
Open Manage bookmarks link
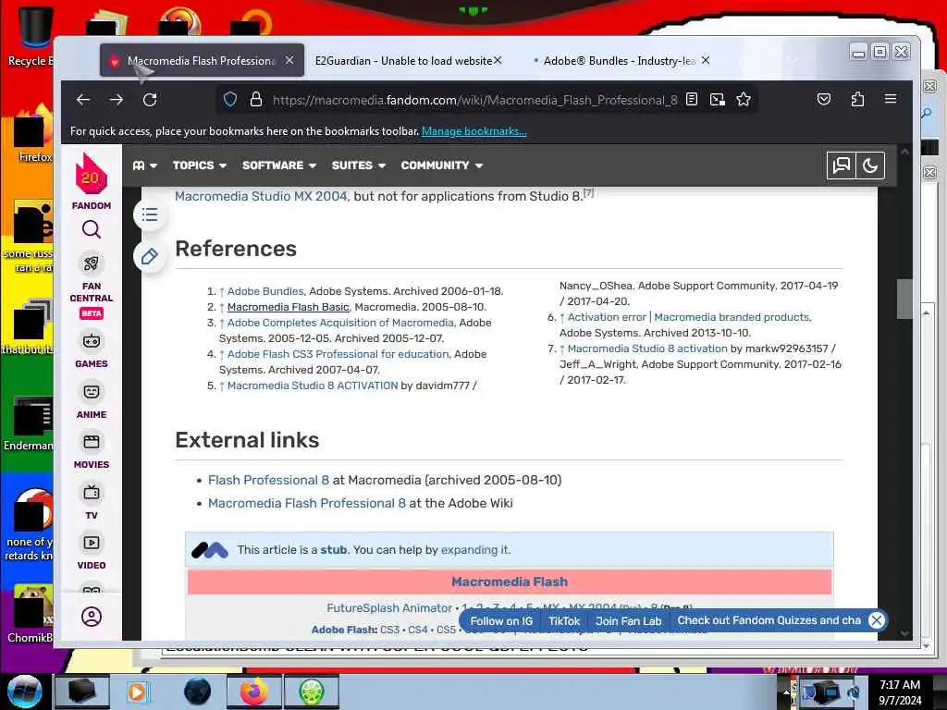[x=474, y=131]
